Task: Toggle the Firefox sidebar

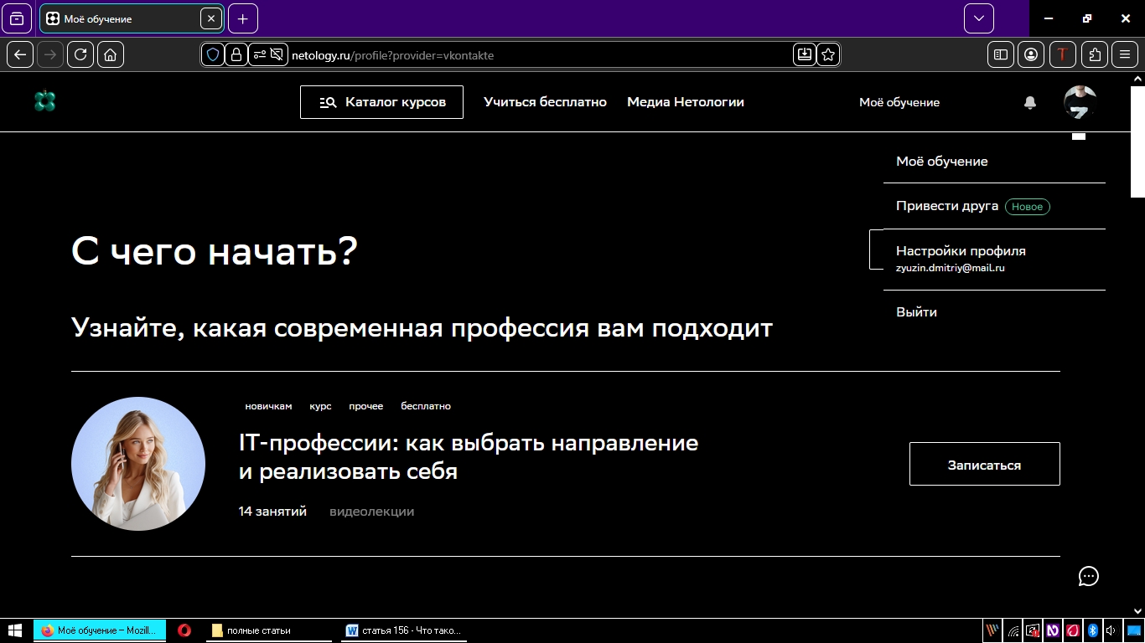Action: 999,54
